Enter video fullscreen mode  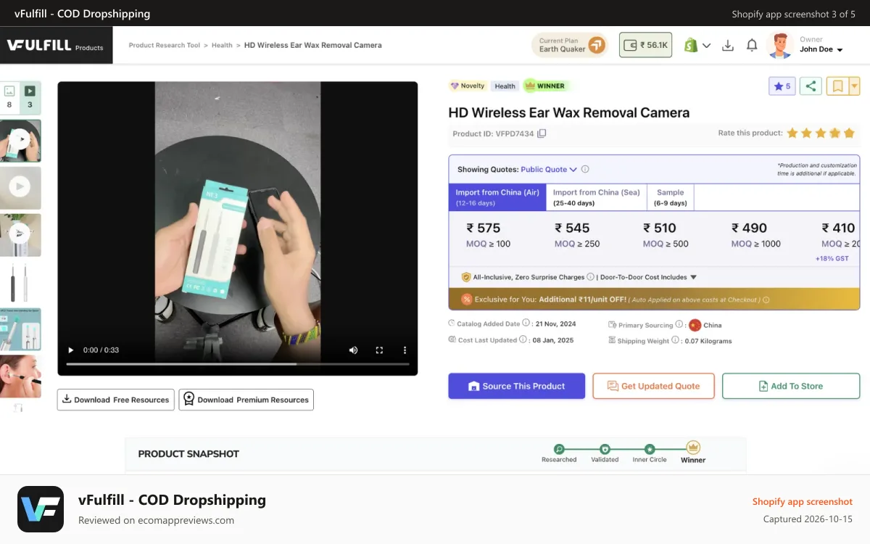coord(379,350)
